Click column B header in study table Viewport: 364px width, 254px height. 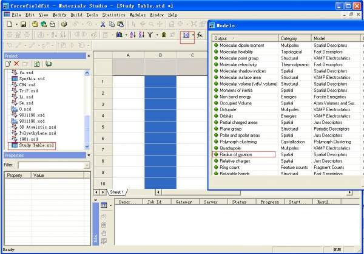click(x=160, y=55)
